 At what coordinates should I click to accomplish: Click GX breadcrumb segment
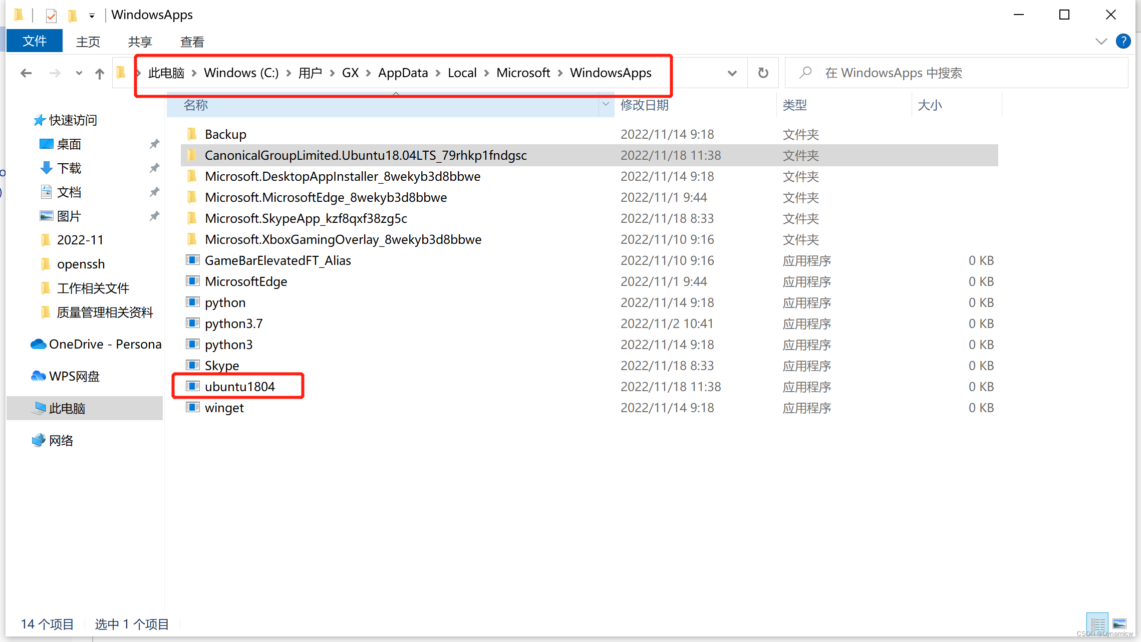[350, 73]
